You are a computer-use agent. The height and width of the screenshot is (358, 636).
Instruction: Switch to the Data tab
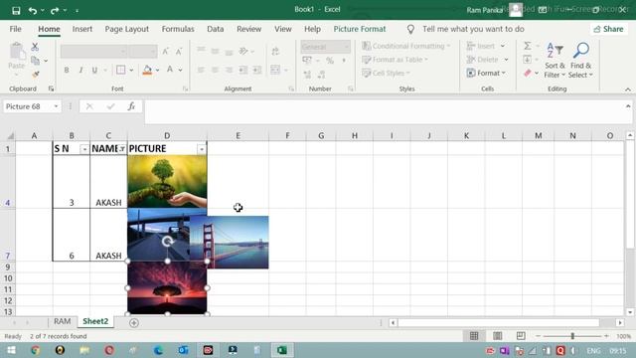[x=216, y=29]
